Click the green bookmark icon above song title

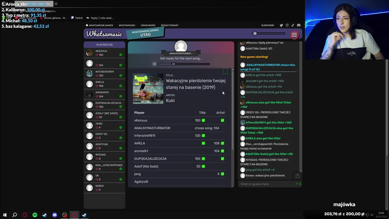pos(225,71)
